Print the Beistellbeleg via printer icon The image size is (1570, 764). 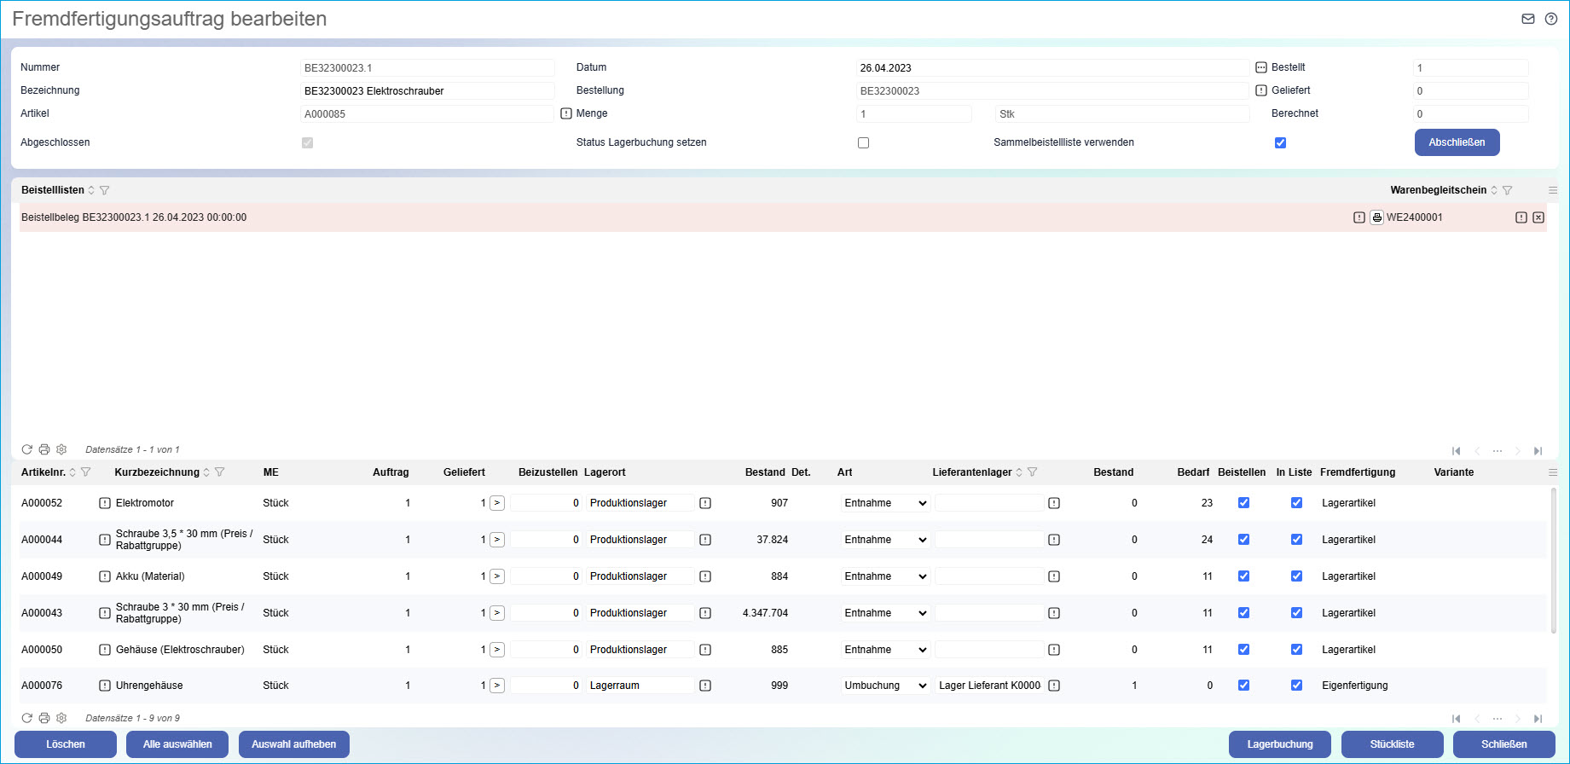point(1376,217)
